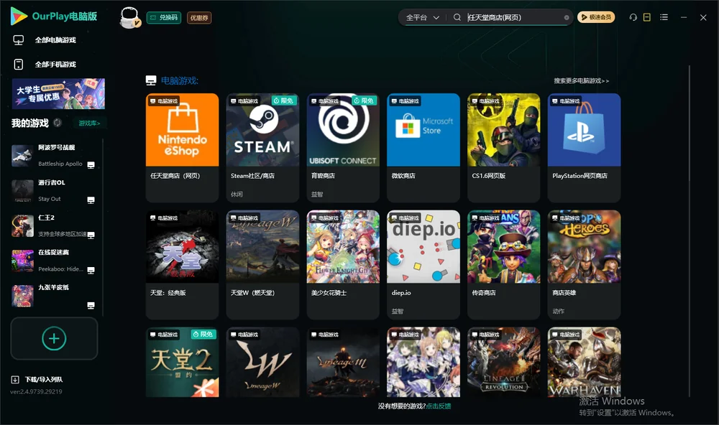Select the 美少女花骑士 card

pos(343,264)
